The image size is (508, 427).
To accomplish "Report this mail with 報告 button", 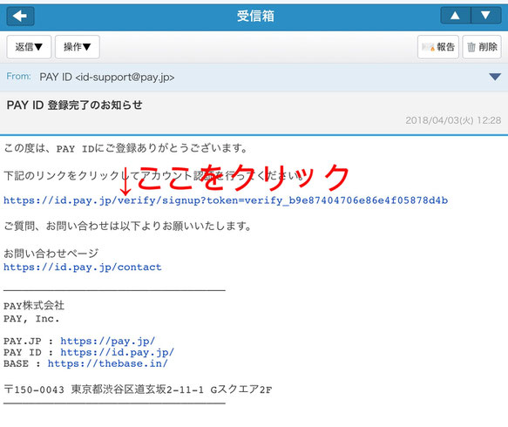I will pyautogui.click(x=438, y=47).
